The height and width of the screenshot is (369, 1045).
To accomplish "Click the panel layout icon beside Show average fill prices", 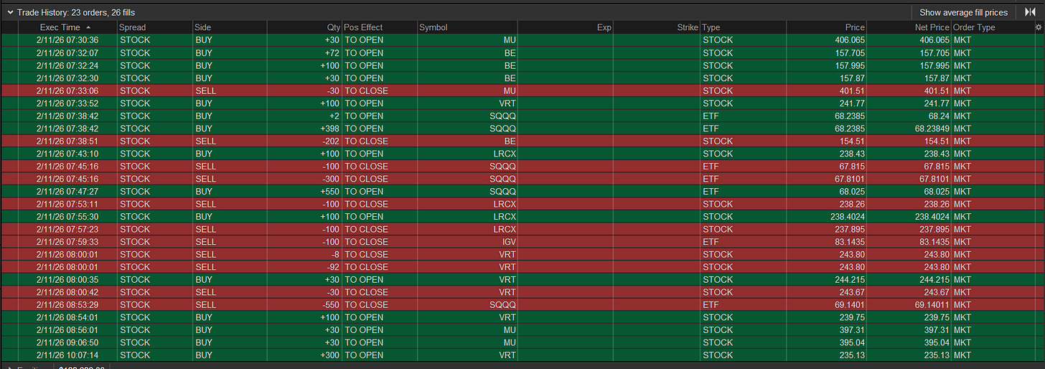I will [x=1030, y=12].
